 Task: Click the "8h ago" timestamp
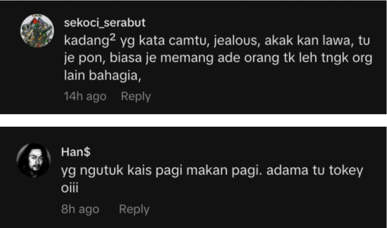[x=80, y=209]
